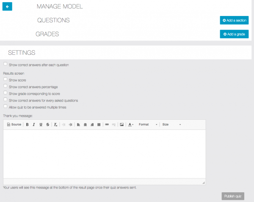Open the Size dropdown
Screen dimensions: 254x202
171,124
